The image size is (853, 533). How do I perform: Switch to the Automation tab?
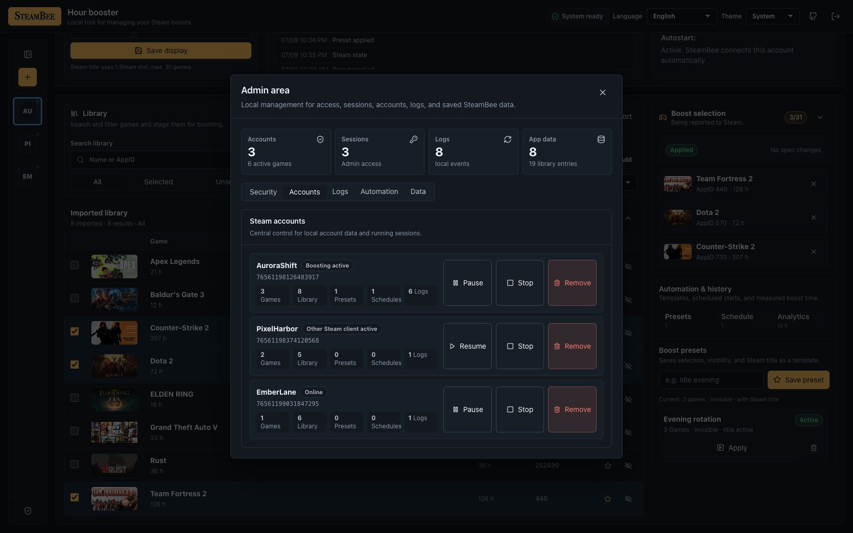tap(379, 192)
